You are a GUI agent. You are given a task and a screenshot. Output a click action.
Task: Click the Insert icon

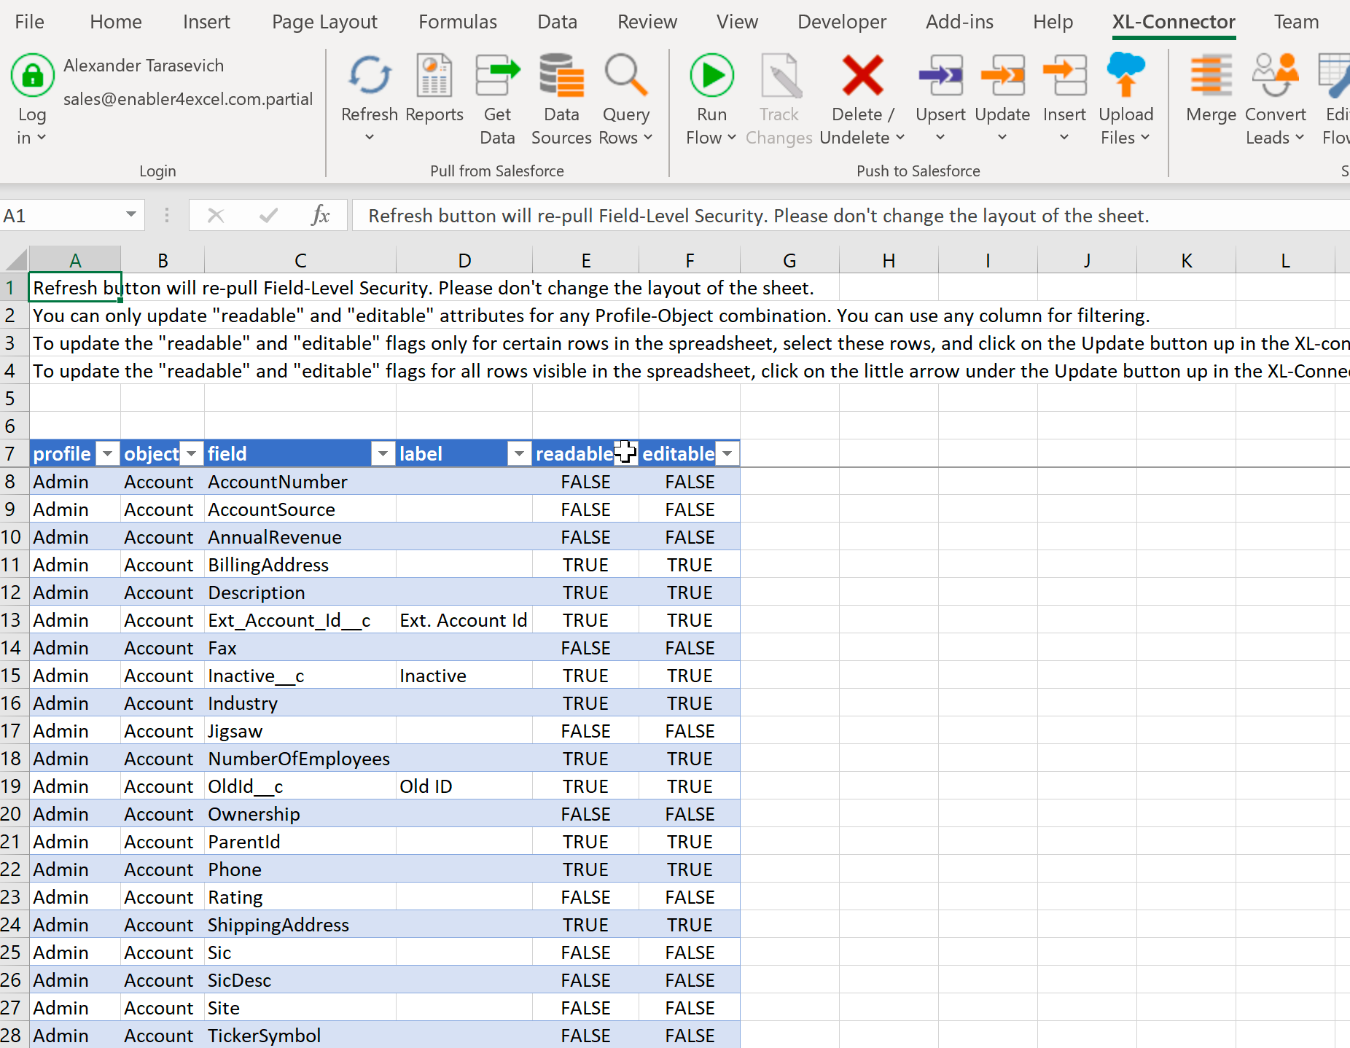tap(1064, 75)
